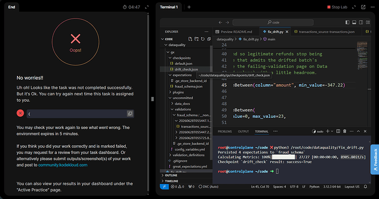This screenshot has height=199, width=379.
Task: Toggle primary side bar layout icon
Action: pyautogui.click(x=347, y=22)
